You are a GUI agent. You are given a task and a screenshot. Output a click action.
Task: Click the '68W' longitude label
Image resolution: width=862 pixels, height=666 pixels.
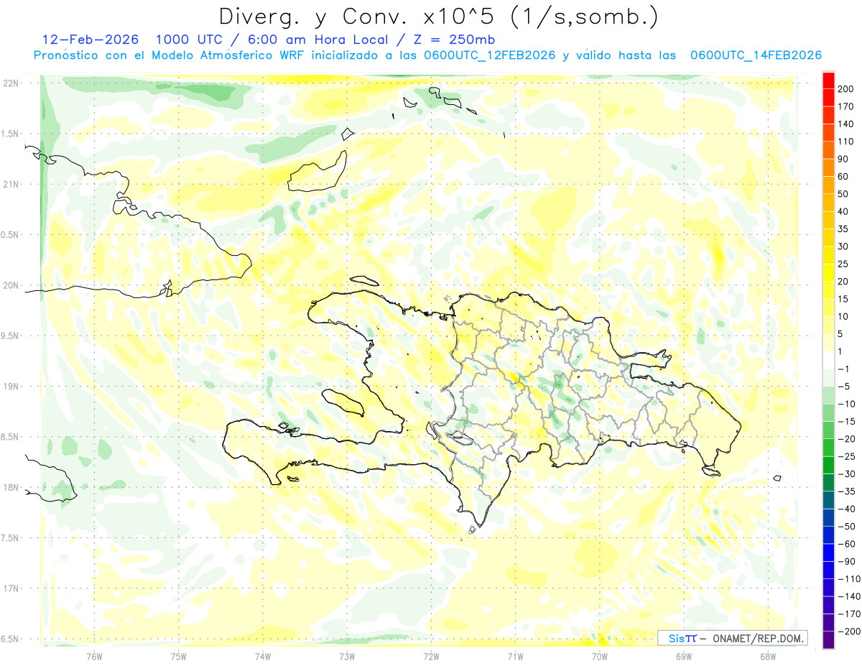click(768, 657)
